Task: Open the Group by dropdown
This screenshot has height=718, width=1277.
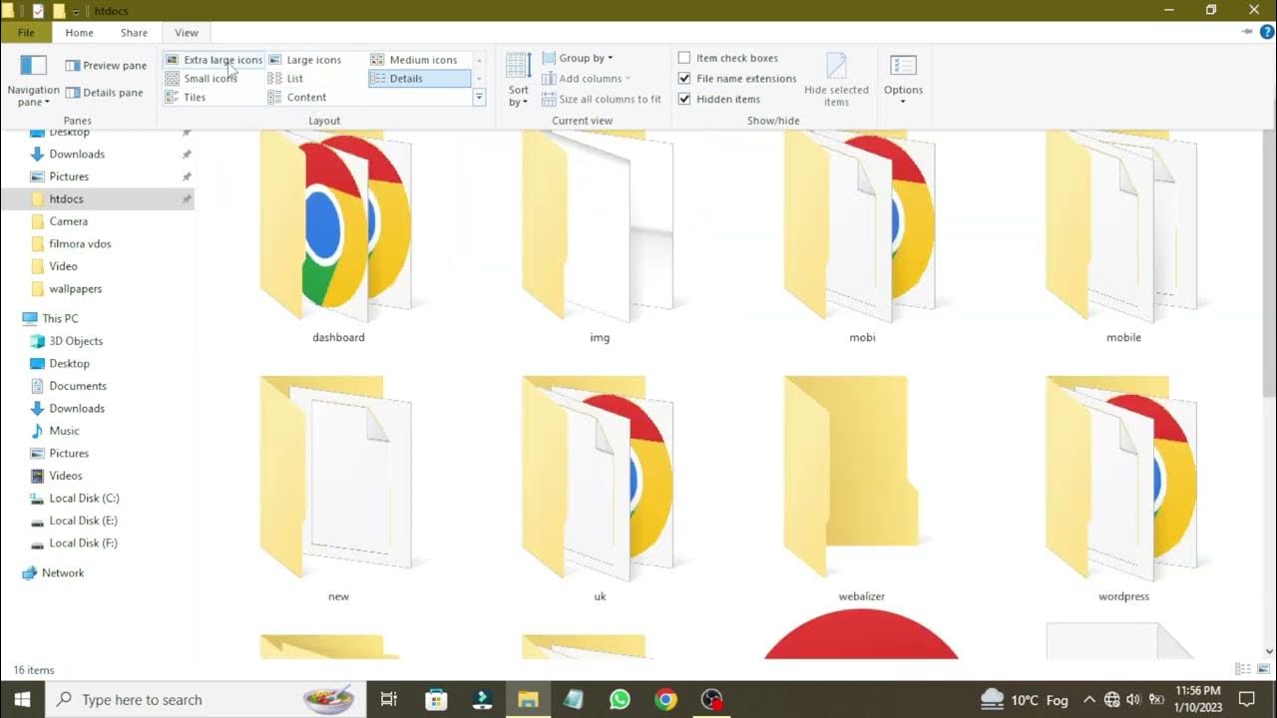Action: (578, 58)
